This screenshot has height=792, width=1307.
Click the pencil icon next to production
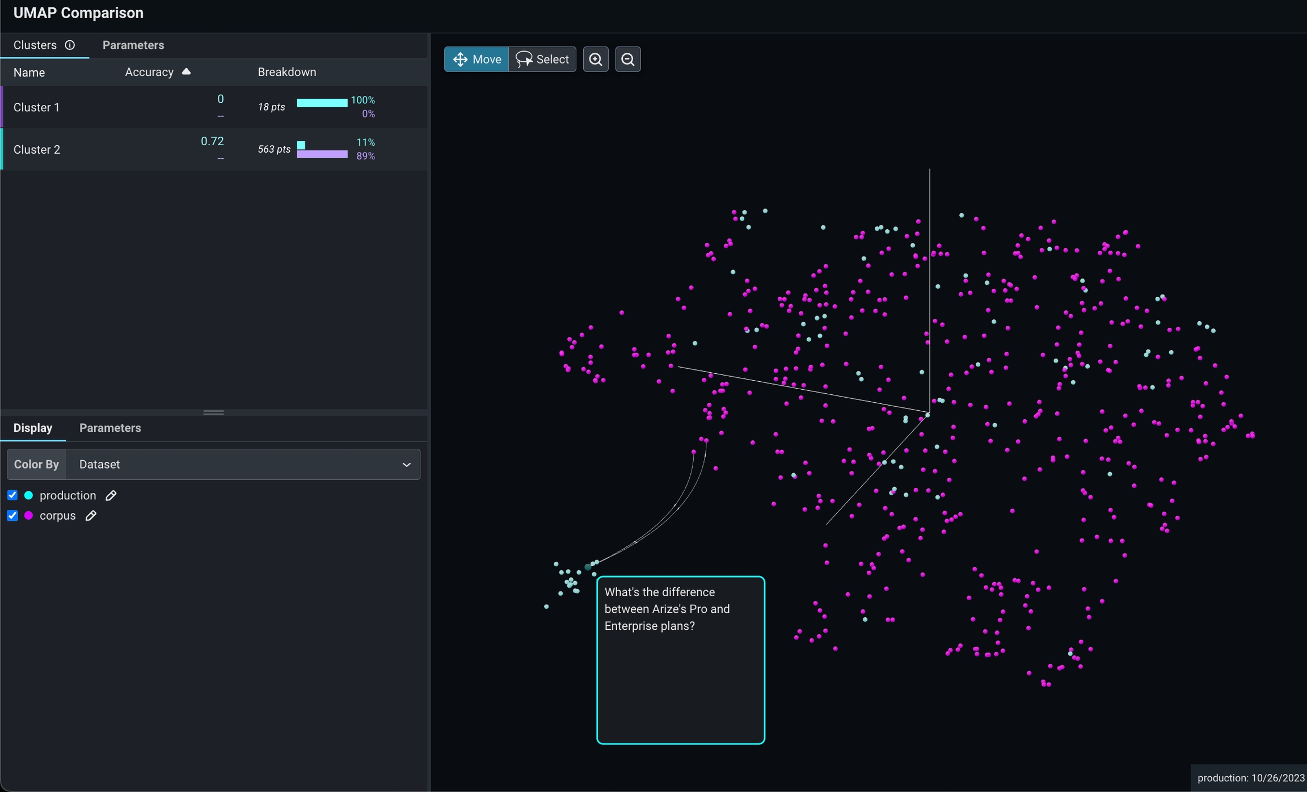point(111,496)
